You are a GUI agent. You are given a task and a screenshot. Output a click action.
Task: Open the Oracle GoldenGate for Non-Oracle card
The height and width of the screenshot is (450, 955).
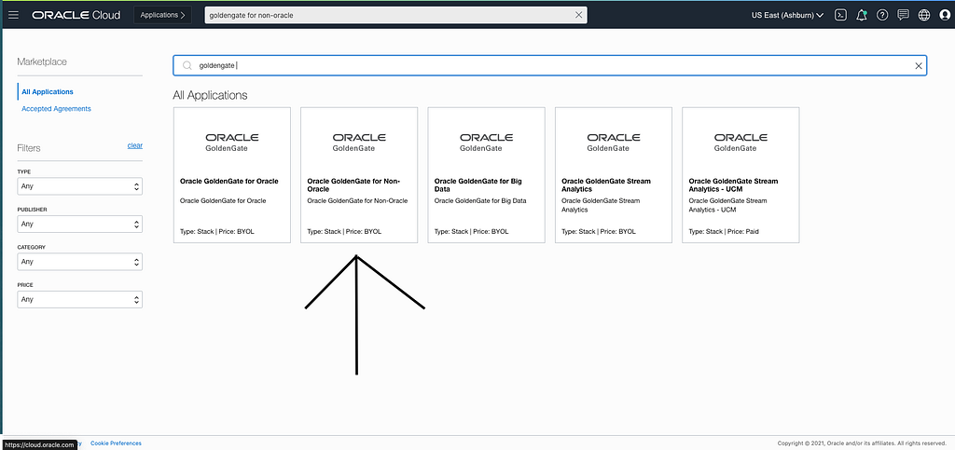(359, 175)
